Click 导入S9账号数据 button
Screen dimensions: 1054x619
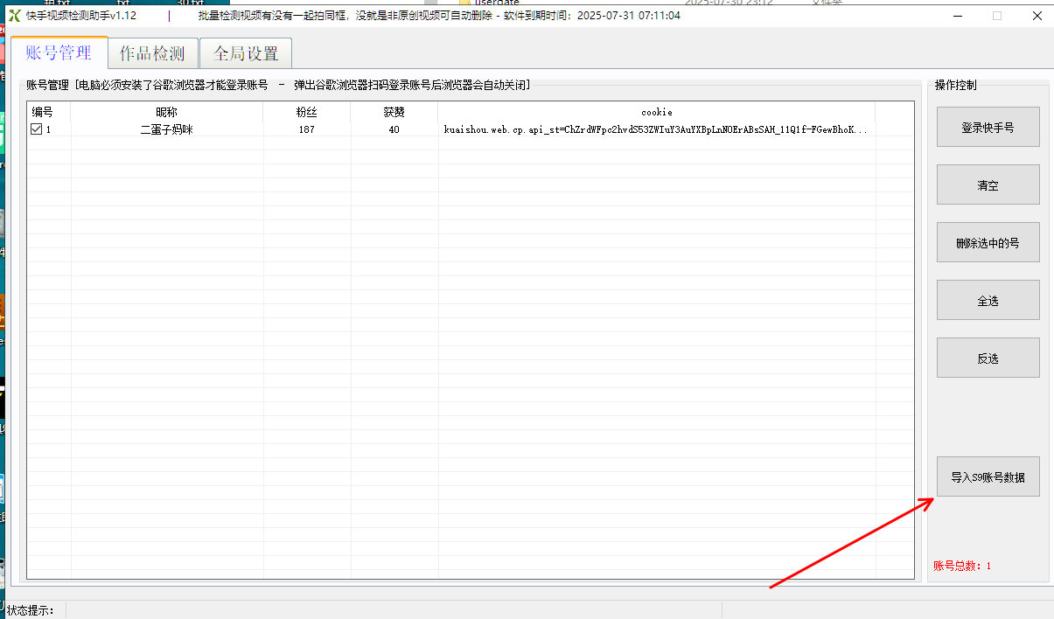pyautogui.click(x=988, y=476)
